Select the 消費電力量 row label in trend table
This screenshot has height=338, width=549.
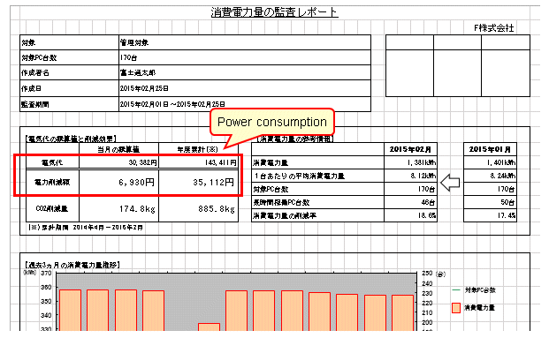tap(271, 163)
